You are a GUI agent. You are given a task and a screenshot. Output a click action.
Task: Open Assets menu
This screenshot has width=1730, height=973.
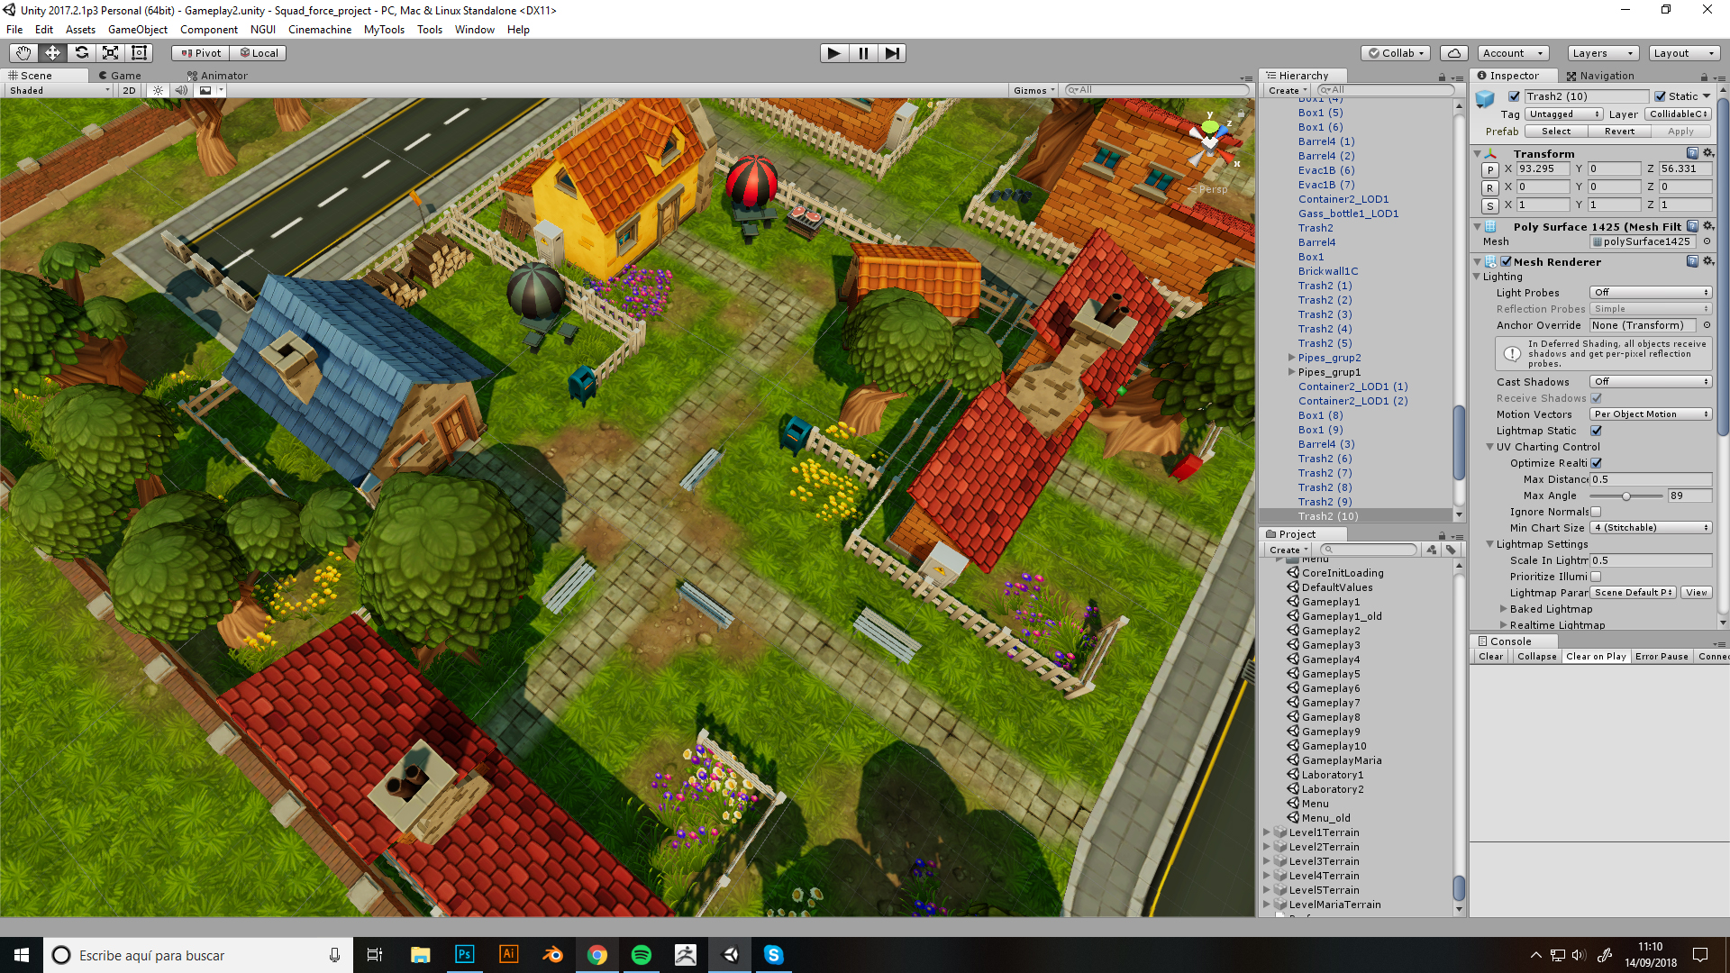(80, 30)
